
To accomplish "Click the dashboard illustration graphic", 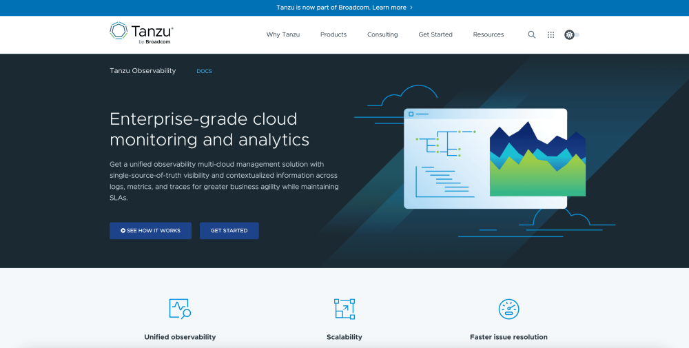I will coord(485,158).
